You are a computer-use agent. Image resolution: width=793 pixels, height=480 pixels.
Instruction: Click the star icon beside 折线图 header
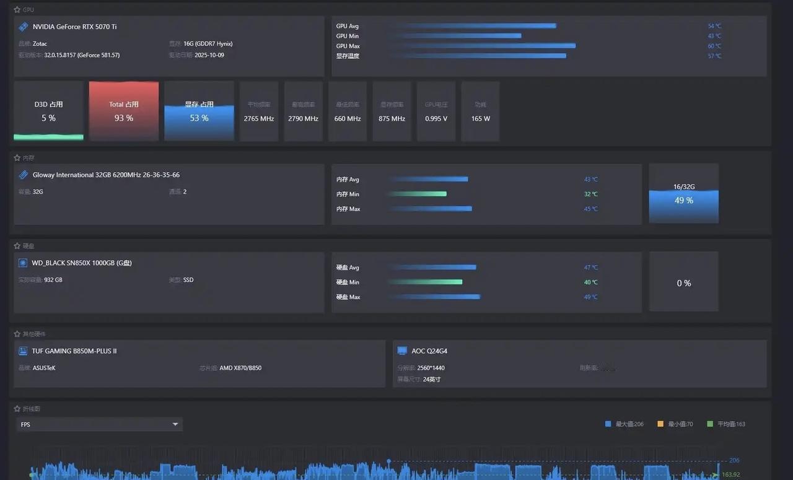click(x=17, y=409)
